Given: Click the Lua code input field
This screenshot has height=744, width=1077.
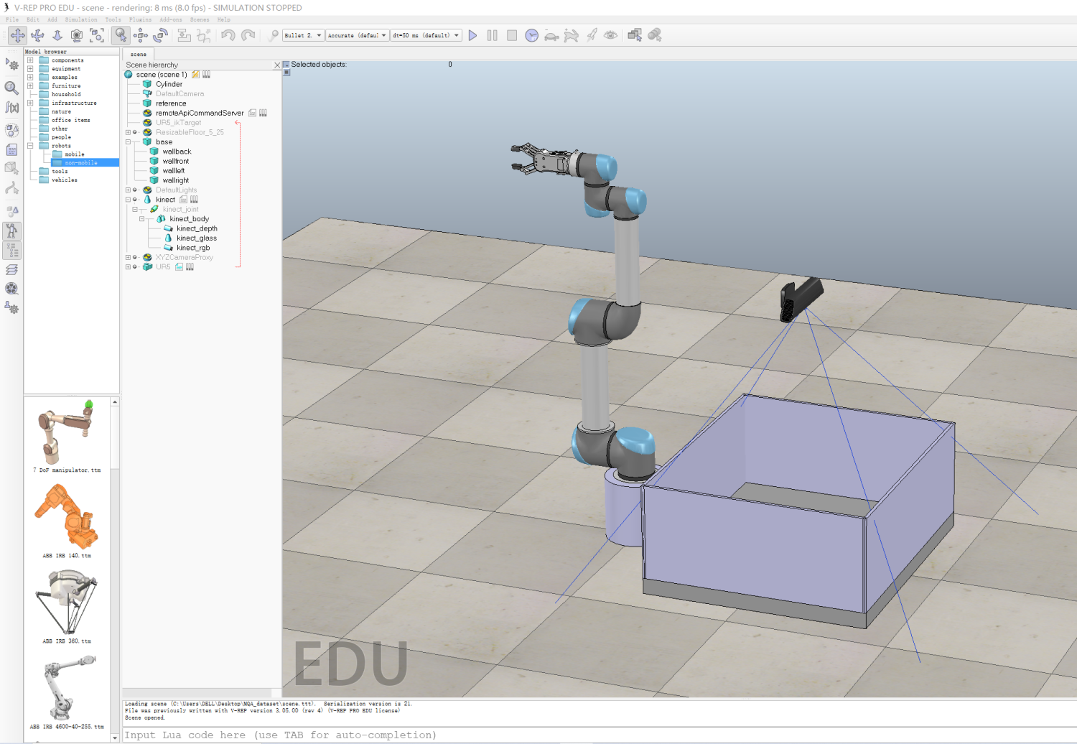Looking at the screenshot, I should (x=600, y=735).
